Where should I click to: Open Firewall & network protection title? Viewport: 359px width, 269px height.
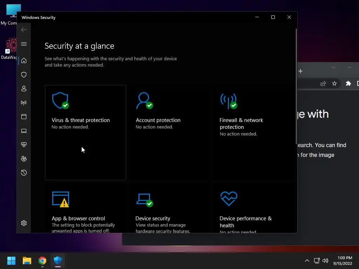click(x=241, y=124)
